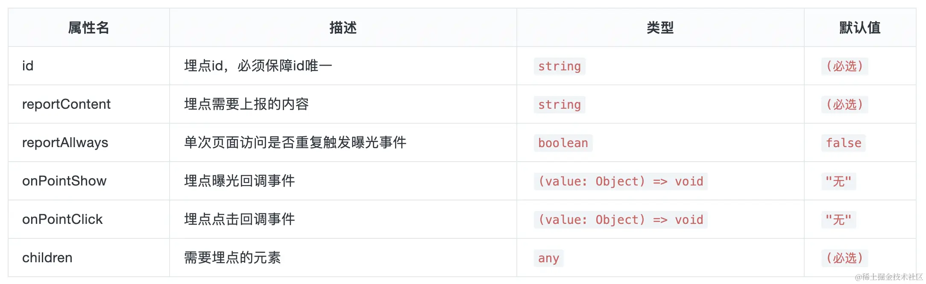Image resolution: width=926 pixels, height=284 pixels.
Task: Click the 默认值 column header
Action: (x=860, y=28)
